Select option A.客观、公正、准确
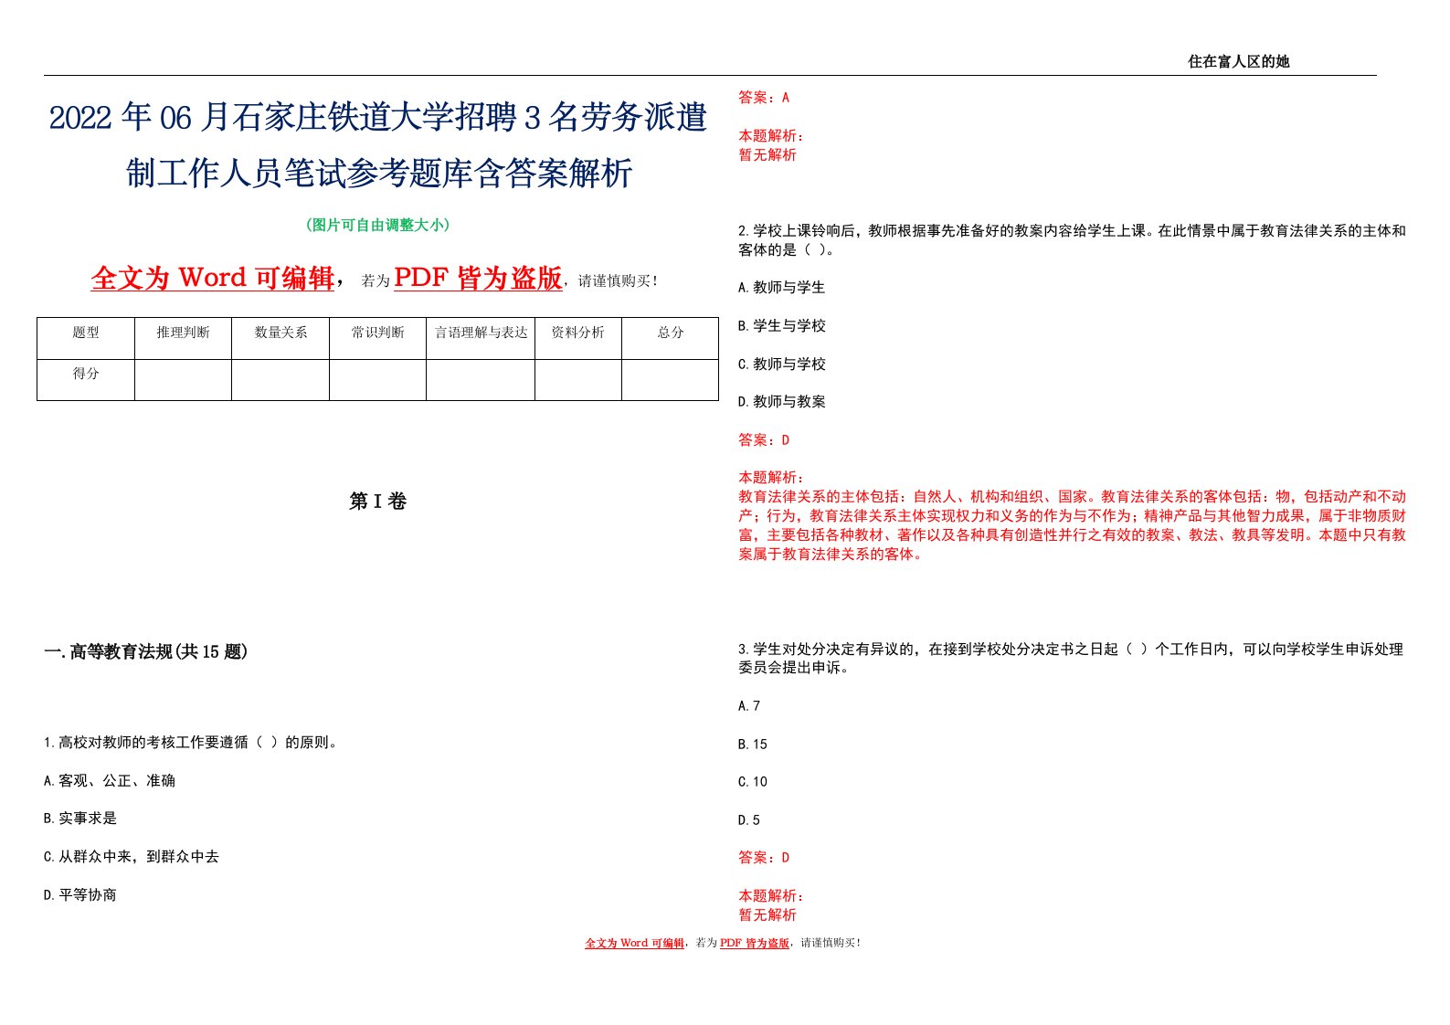This screenshot has height=1025, width=1450. click(110, 781)
